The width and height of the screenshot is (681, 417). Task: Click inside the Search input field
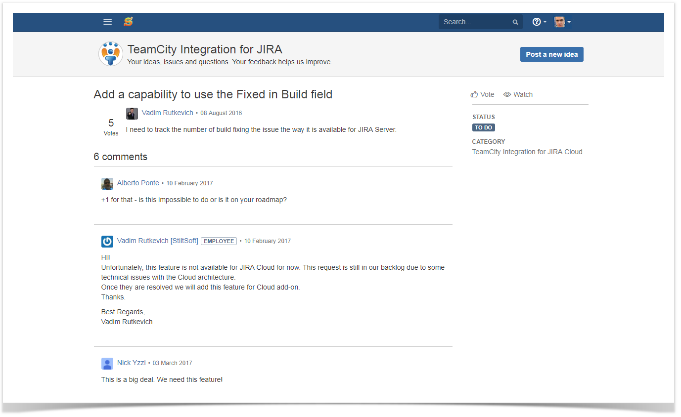click(476, 22)
